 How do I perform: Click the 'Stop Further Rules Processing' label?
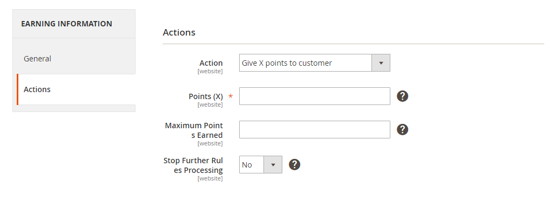pos(193,165)
